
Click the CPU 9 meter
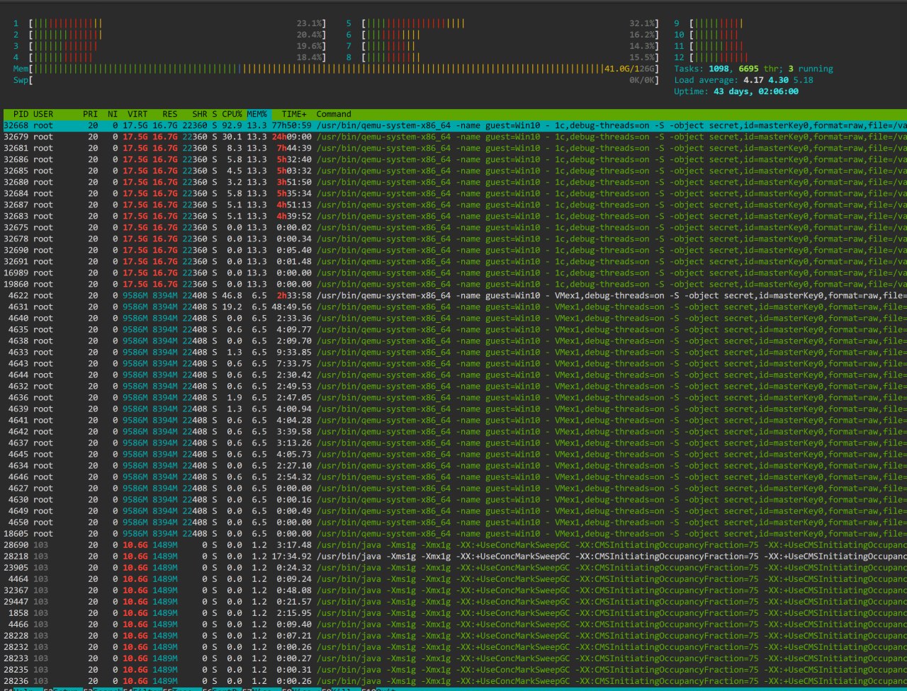[x=790, y=23]
